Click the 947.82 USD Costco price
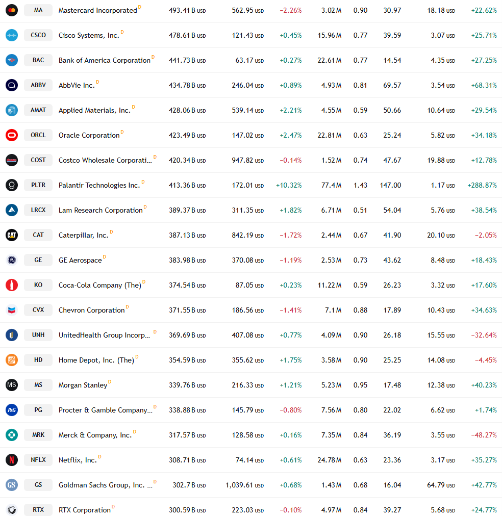 point(248,160)
